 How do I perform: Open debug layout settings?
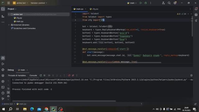192,75
